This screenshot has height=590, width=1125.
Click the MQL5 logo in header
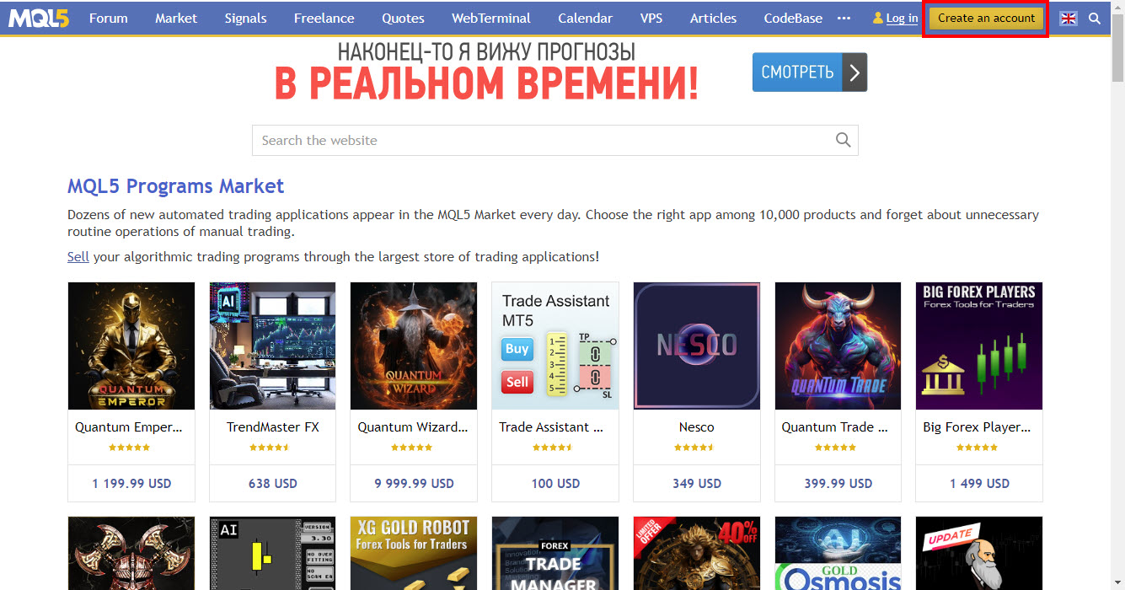pos(39,18)
